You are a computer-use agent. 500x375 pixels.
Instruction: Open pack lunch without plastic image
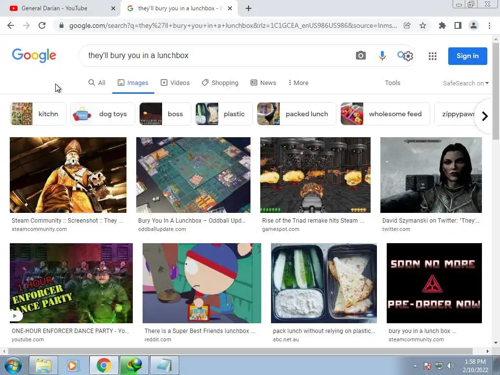pyautogui.click(x=324, y=283)
